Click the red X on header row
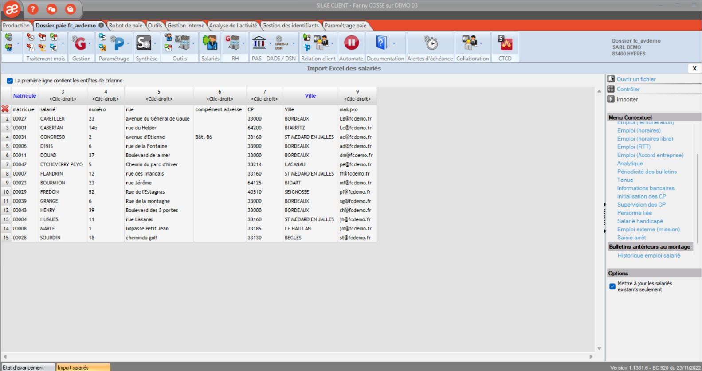 [5, 109]
